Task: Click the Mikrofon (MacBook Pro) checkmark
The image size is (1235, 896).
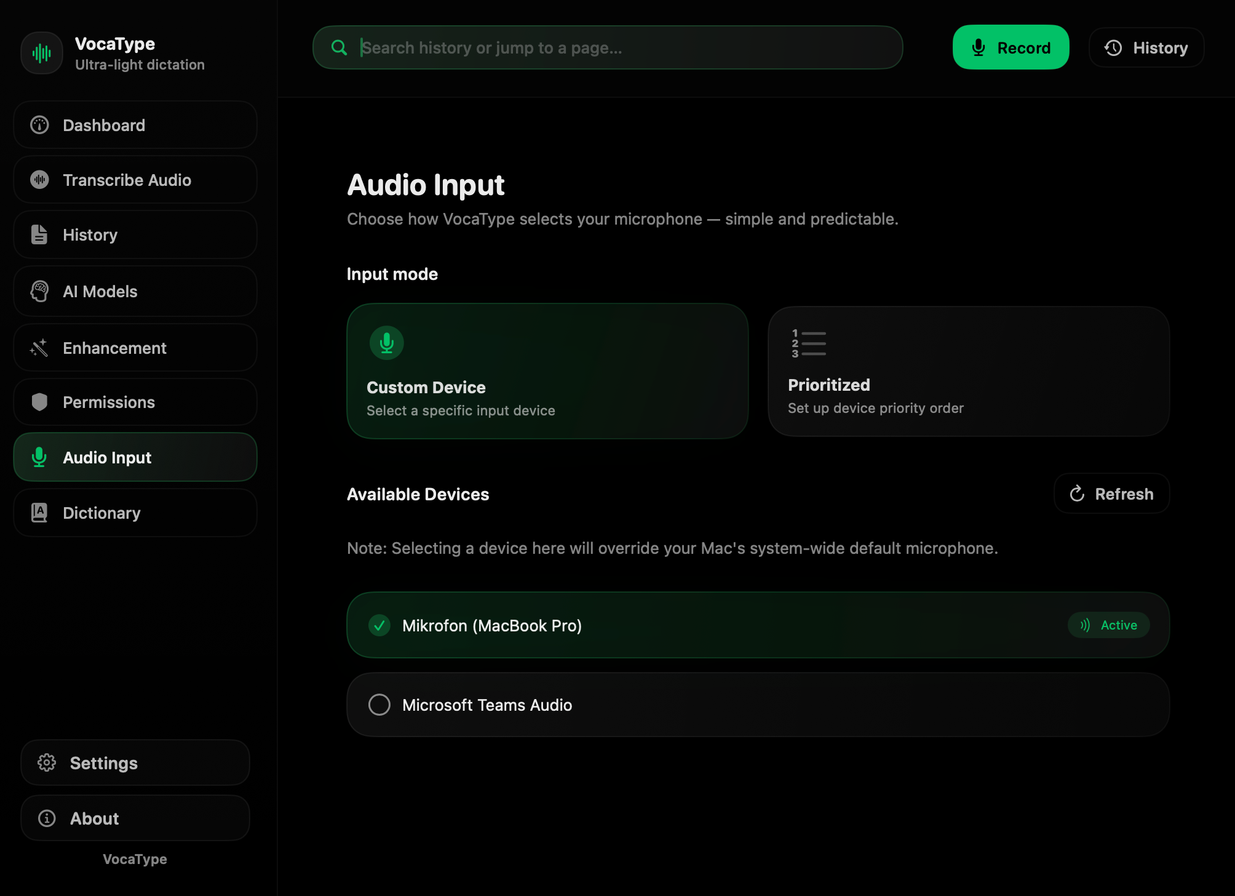Action: pyautogui.click(x=379, y=625)
